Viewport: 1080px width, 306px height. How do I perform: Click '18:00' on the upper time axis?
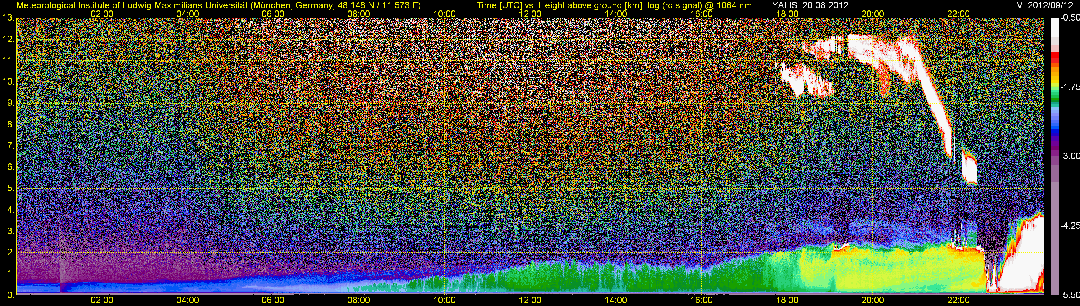[787, 14]
